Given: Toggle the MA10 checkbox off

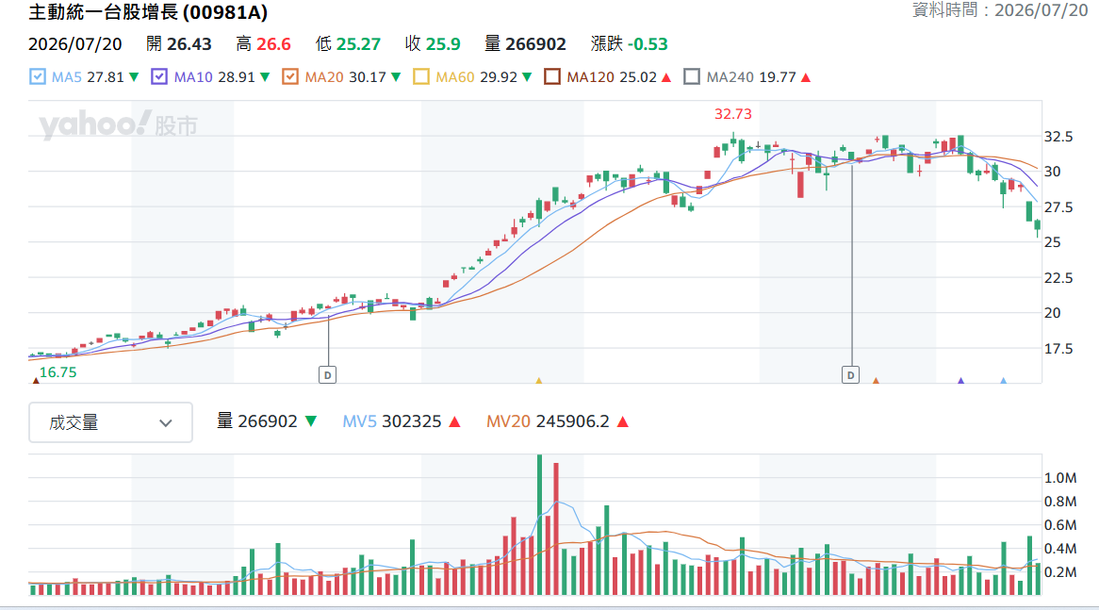Looking at the screenshot, I should [159, 77].
